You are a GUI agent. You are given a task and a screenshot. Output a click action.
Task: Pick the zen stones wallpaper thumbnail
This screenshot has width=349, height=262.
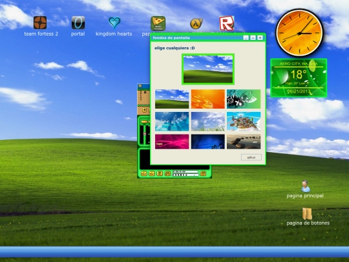click(x=244, y=142)
